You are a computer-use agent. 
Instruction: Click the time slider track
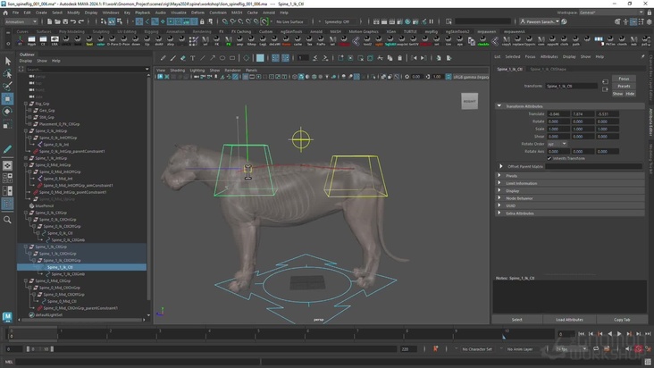[268, 334]
